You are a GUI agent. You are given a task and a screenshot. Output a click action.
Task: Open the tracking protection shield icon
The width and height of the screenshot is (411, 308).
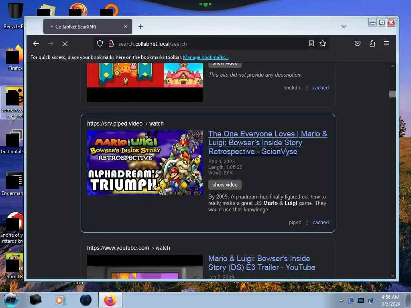100,43
